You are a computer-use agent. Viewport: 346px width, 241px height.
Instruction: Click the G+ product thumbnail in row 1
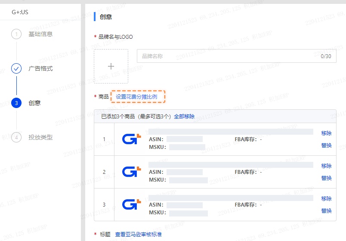click(x=132, y=139)
